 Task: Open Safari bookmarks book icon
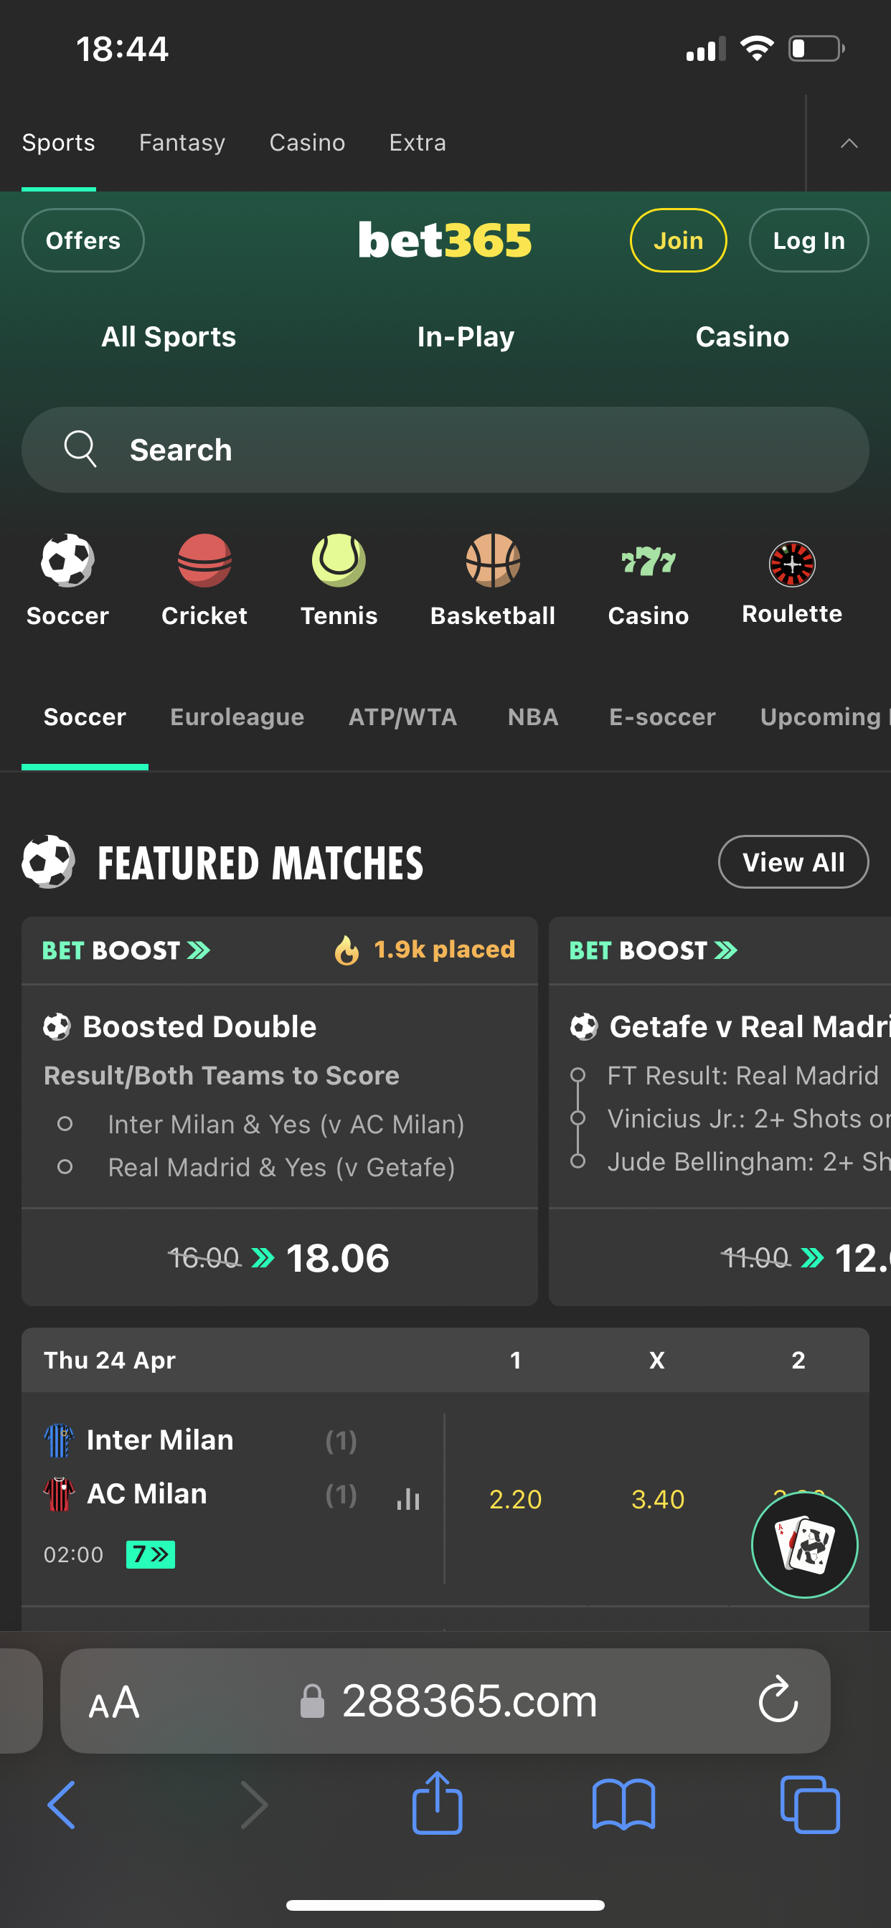623,1804
